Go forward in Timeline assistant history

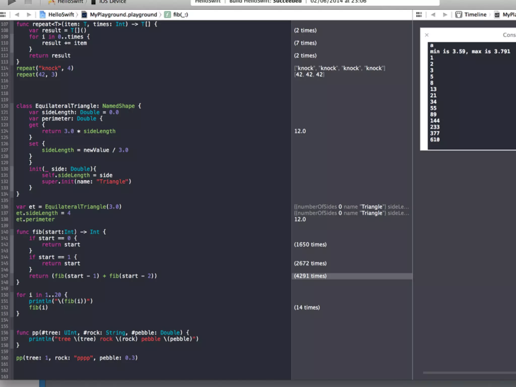445,15
